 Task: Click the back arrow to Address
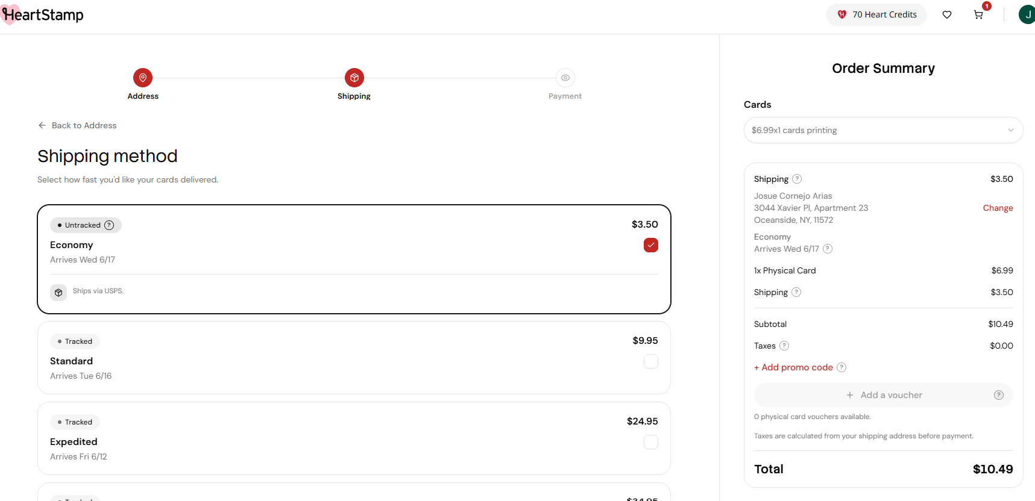[x=42, y=125]
